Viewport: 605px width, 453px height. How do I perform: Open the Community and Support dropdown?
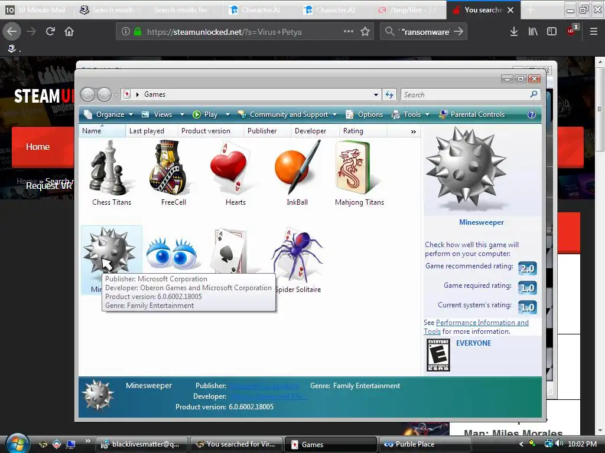(288, 114)
